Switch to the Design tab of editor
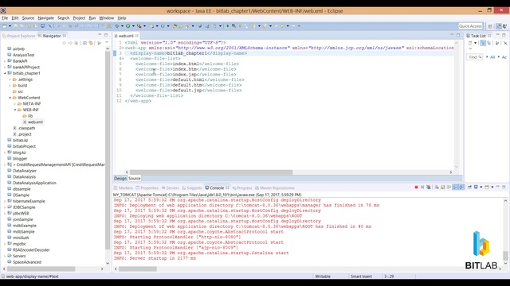The image size is (510, 286). point(120,178)
